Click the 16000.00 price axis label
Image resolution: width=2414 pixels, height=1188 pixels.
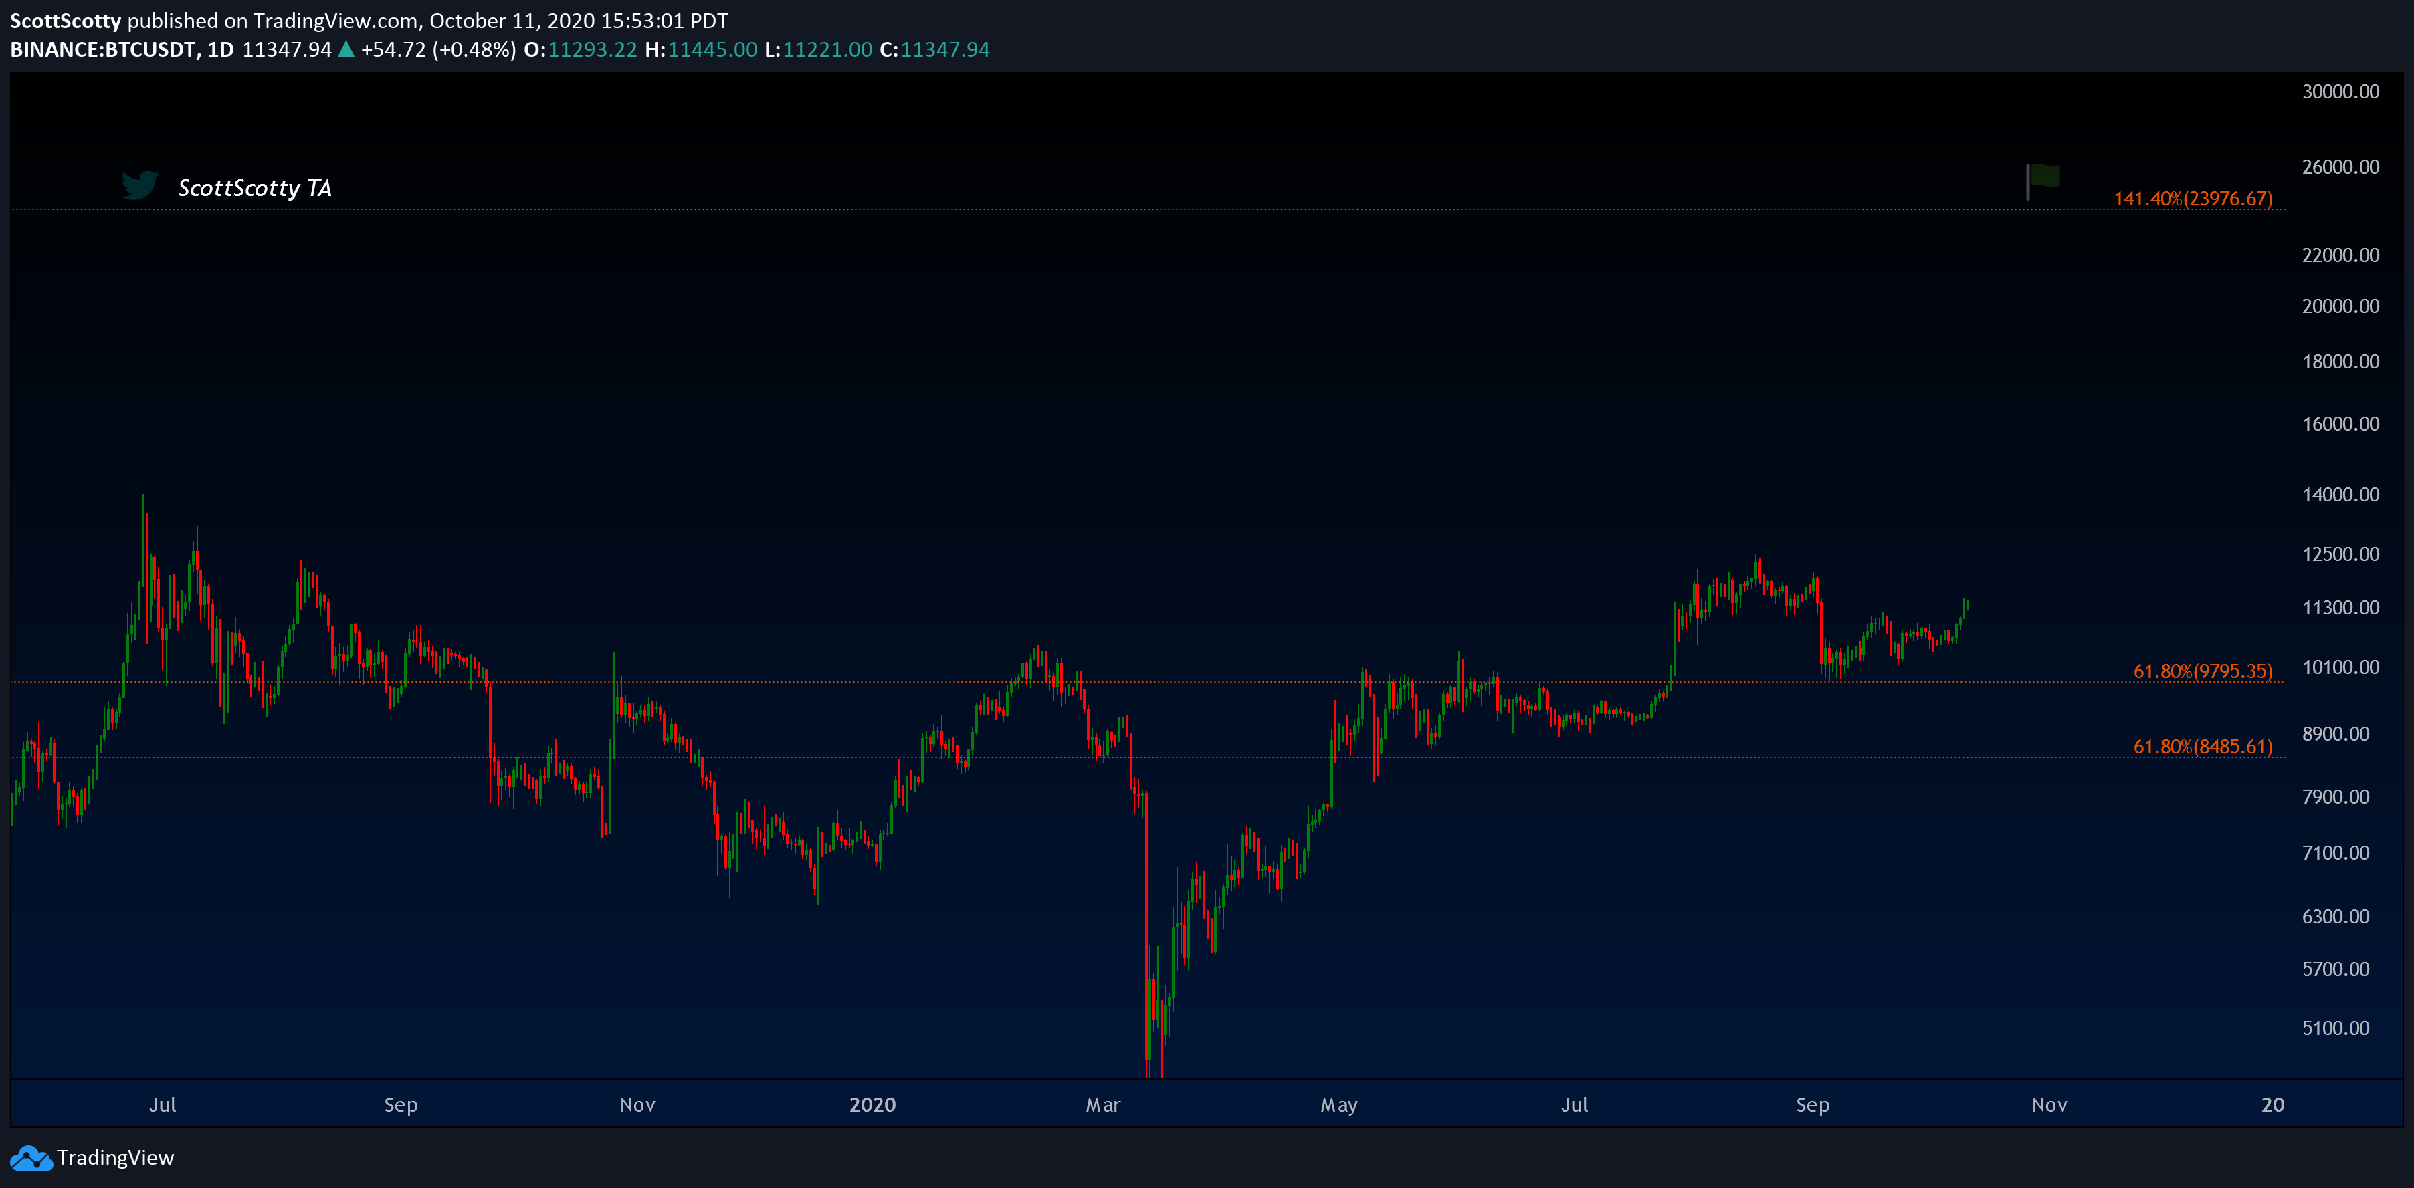2340,423
